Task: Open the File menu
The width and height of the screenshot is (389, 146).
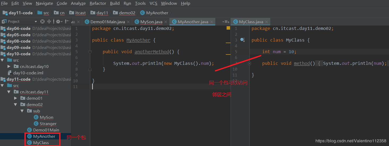Action: [4, 3]
